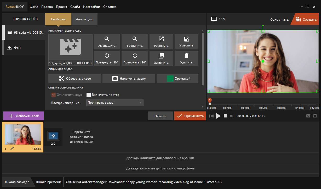Rotate video with Повернуть -90°
Viewport: 321px width, 189px height.
coord(107,56)
